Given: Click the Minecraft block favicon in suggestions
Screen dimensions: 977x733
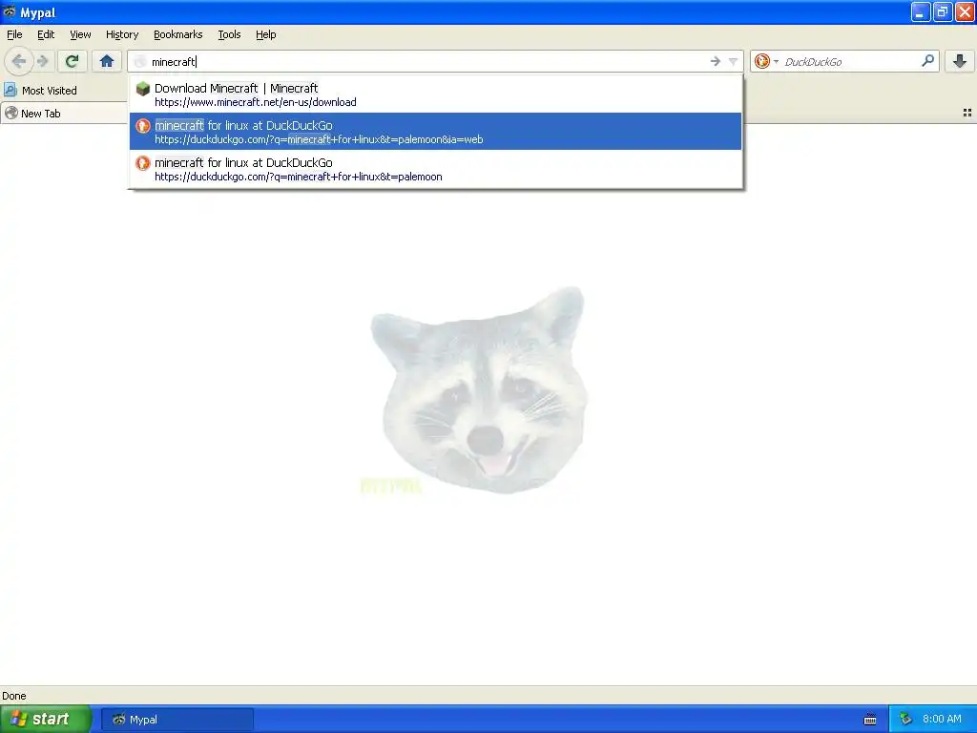Looking at the screenshot, I should pyautogui.click(x=143, y=89).
